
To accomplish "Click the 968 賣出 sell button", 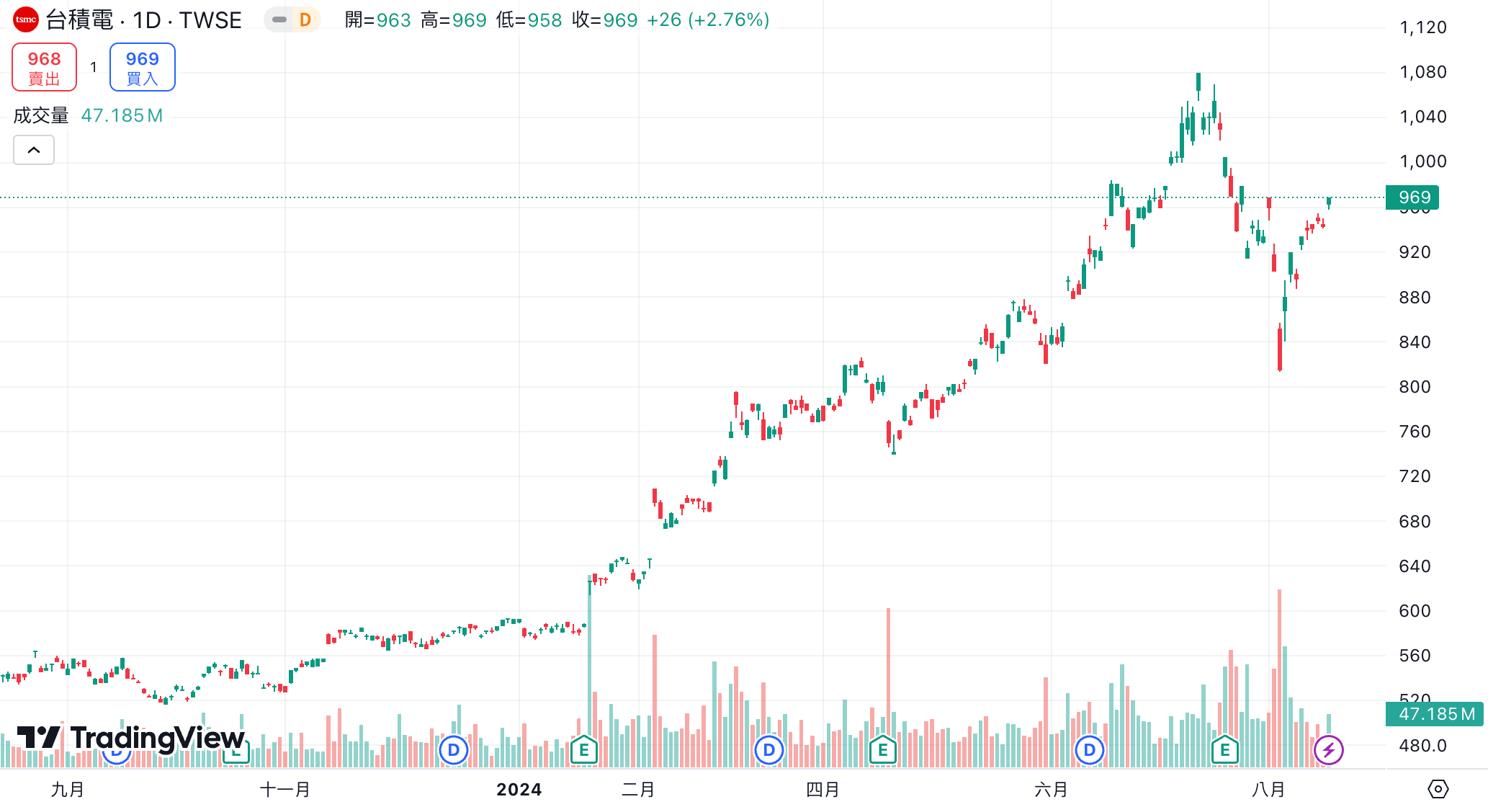I will 45,67.
